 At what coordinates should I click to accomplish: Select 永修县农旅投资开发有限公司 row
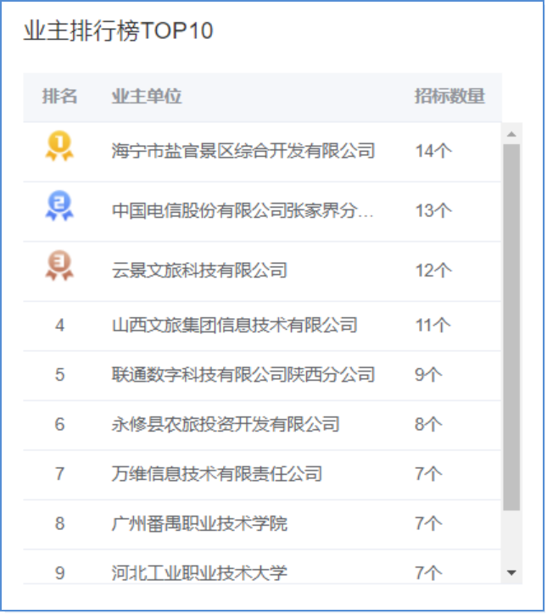[262, 425]
